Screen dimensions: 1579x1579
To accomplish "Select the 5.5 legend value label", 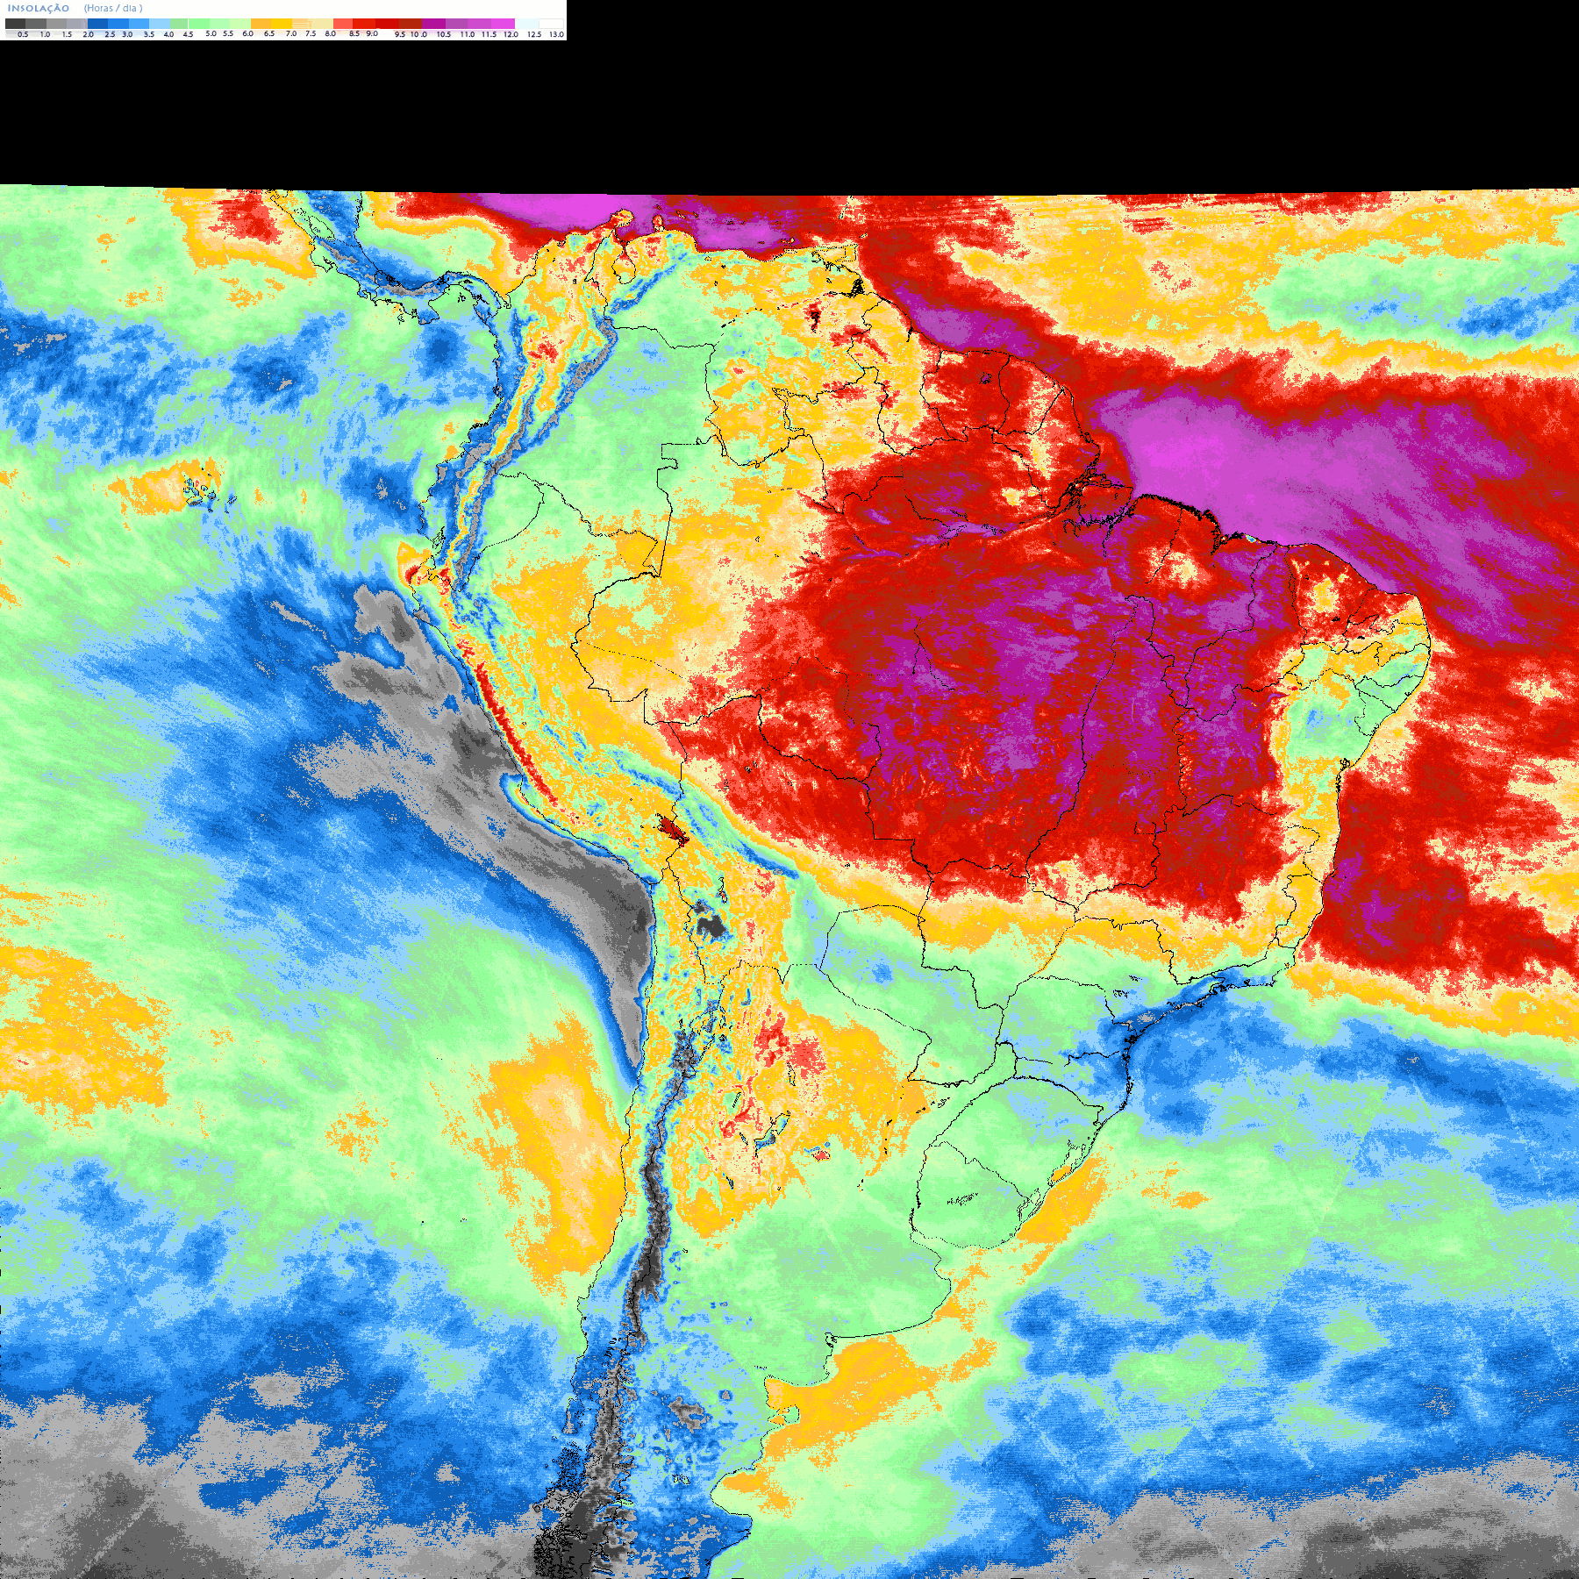I will (x=228, y=33).
